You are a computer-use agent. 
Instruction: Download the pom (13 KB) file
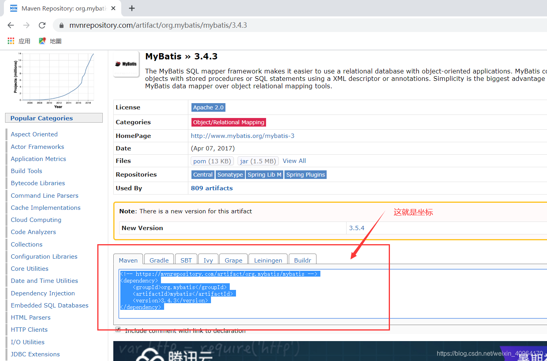click(212, 161)
